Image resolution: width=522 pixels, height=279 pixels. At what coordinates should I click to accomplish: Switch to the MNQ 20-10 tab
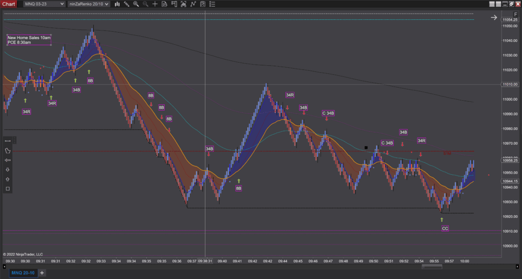pyautogui.click(x=22, y=273)
